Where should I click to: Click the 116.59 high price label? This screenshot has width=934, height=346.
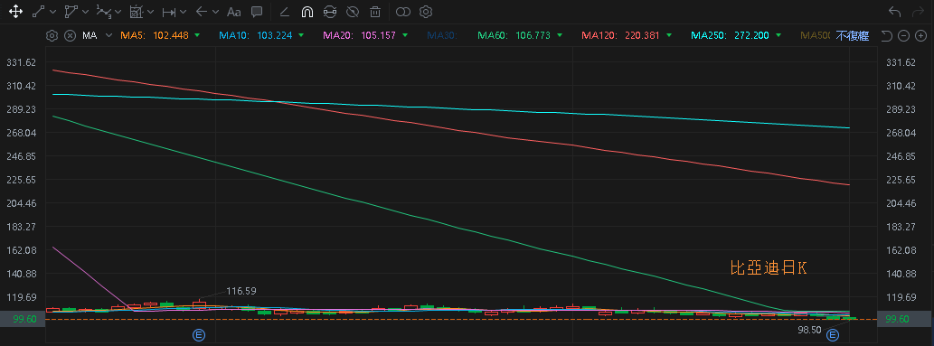click(x=241, y=291)
